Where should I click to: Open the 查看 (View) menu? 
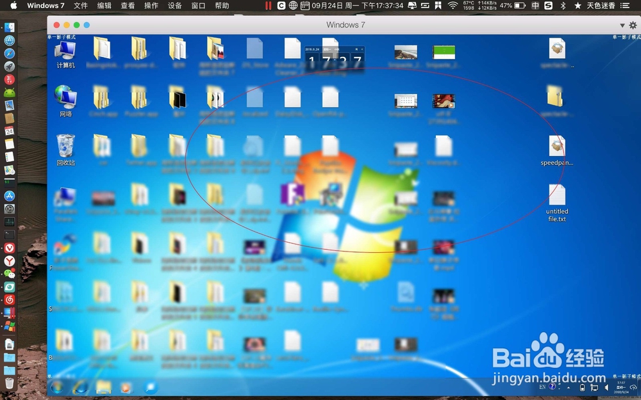pyautogui.click(x=126, y=6)
